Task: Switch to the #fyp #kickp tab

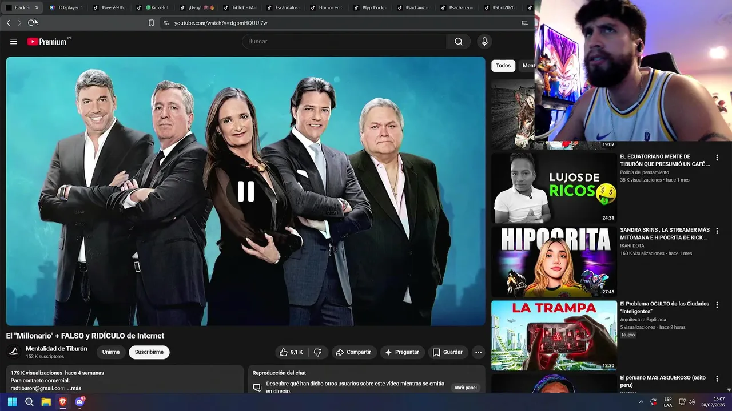Action: coord(369,7)
